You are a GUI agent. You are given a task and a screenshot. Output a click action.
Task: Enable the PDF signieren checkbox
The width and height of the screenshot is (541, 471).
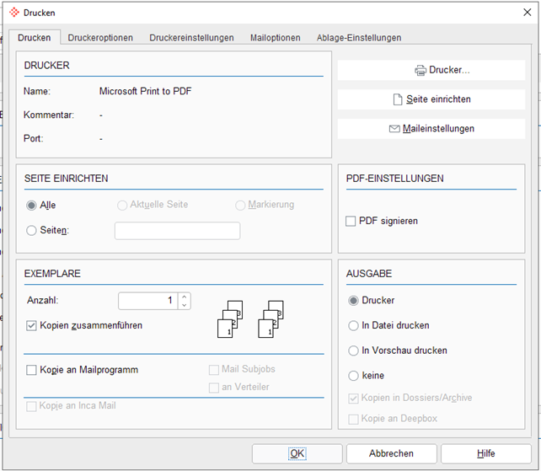point(351,222)
